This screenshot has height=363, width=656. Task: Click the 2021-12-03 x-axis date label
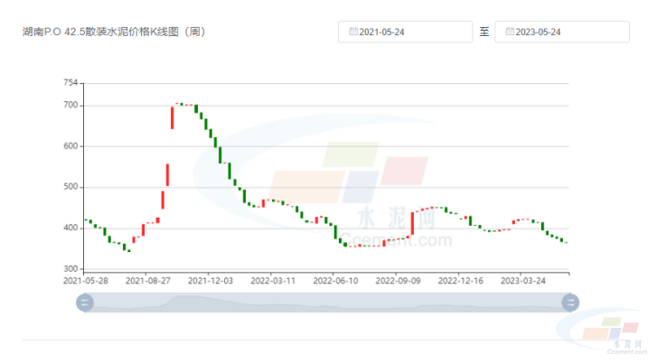pos(210,281)
